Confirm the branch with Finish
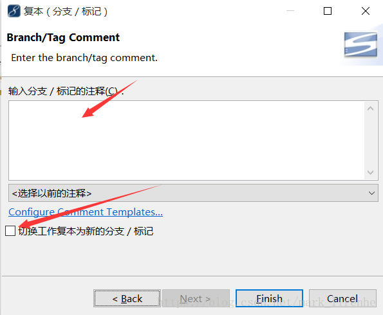This screenshot has width=383, height=315. point(269,298)
